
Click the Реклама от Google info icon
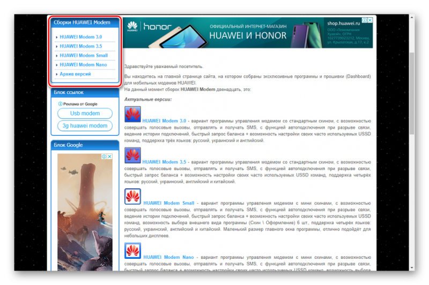[60, 104]
